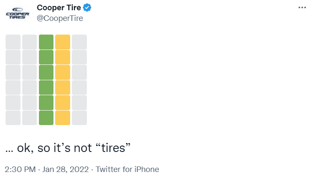This screenshot has height=178, width=314.
Task: Click the top-left gray Wordle square
Action: [x=13, y=42]
